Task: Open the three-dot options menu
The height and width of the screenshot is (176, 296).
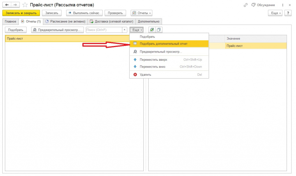Action: [x=283, y=5]
